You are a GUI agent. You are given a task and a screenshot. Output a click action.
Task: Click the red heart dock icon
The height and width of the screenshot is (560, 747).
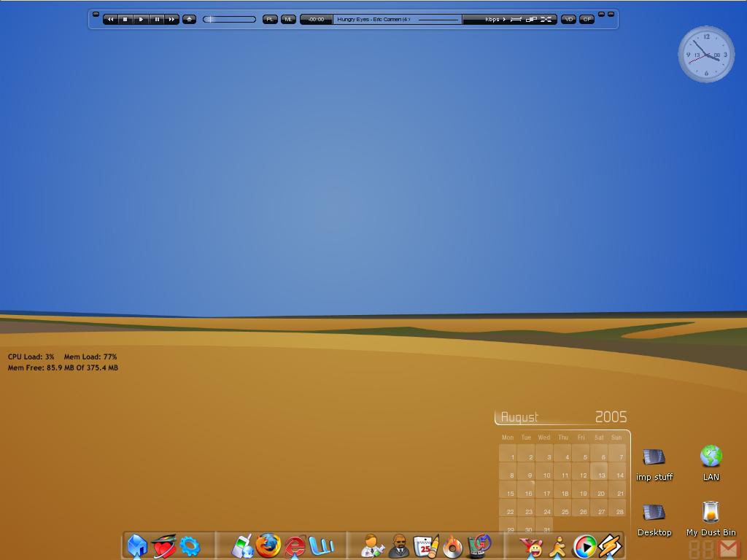click(164, 545)
